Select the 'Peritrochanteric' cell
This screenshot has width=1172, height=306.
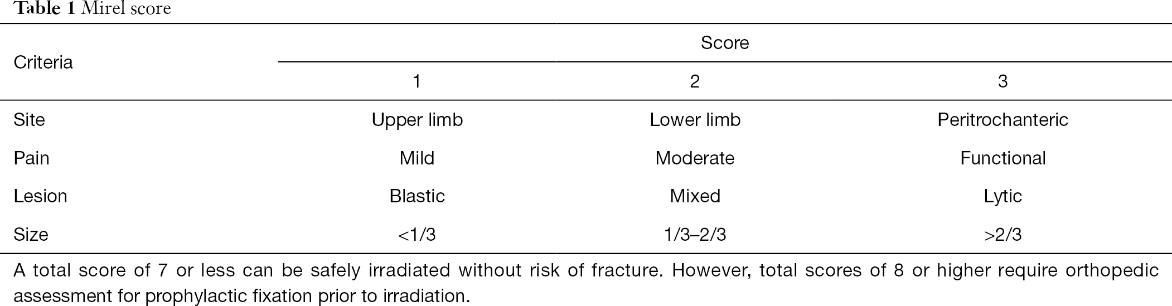coord(1003,120)
